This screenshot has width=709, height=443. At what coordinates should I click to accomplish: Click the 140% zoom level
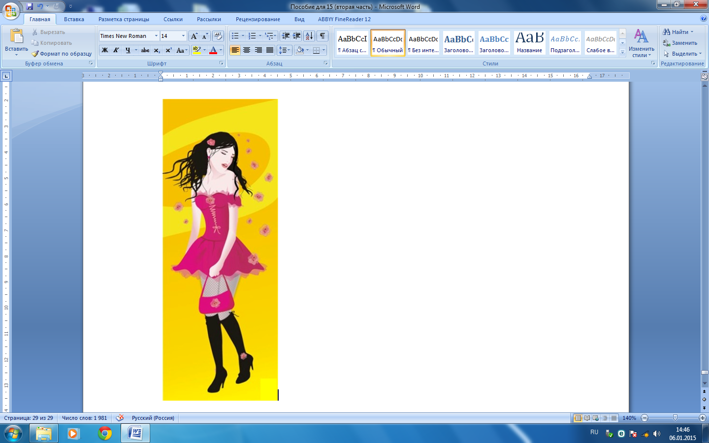pos(629,418)
